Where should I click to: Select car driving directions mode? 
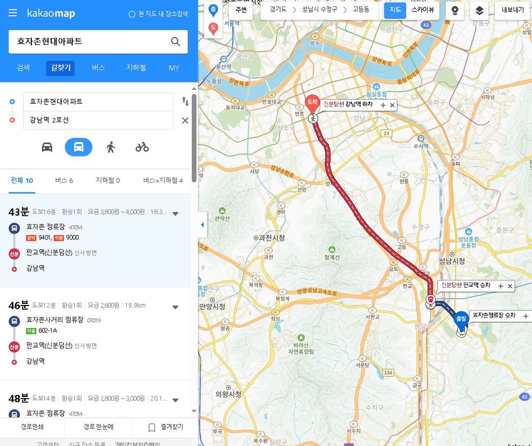(47, 147)
